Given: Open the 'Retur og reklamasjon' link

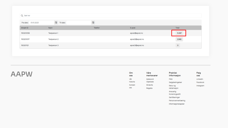Looking at the screenshot, I should (x=174, y=87).
